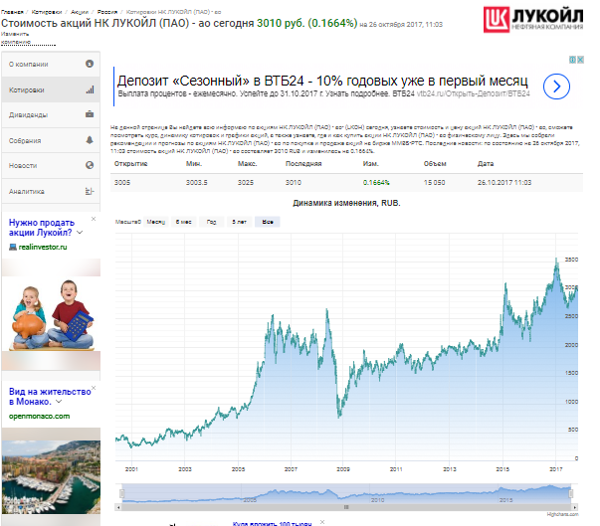Close the 'Вид на жительство в Монако' ad

click(x=94, y=388)
